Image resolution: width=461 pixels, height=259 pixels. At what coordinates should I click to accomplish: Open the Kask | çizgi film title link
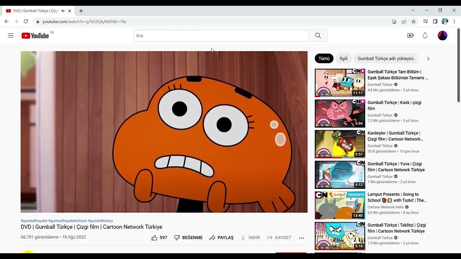pos(394,105)
